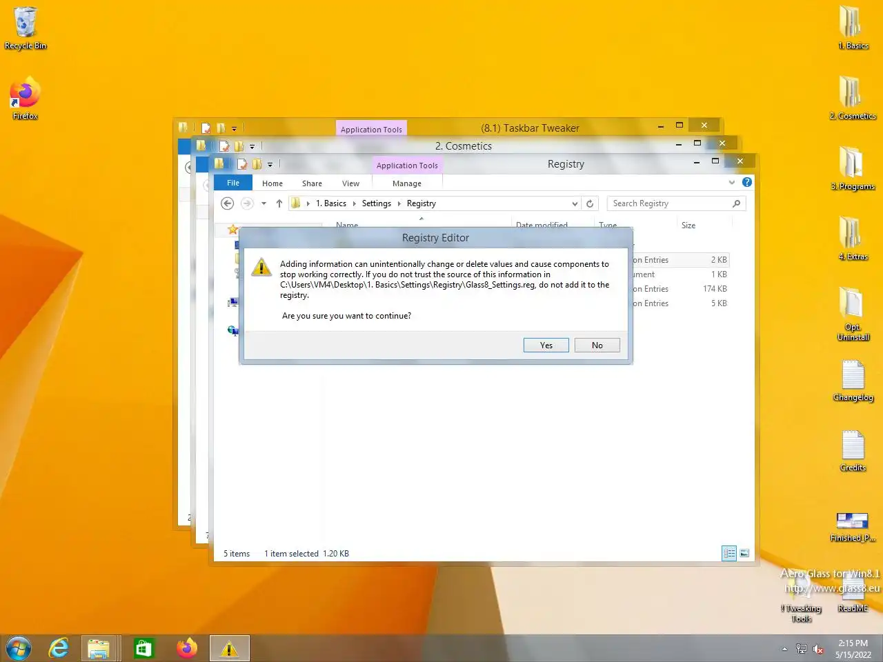The width and height of the screenshot is (883, 662).
Task: Open the taskbar clock showing 2:15 PM
Action: point(853,649)
